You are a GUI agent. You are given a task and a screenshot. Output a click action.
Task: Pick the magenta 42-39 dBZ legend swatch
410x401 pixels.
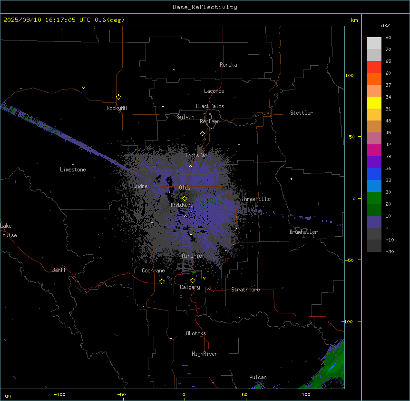[x=374, y=150]
